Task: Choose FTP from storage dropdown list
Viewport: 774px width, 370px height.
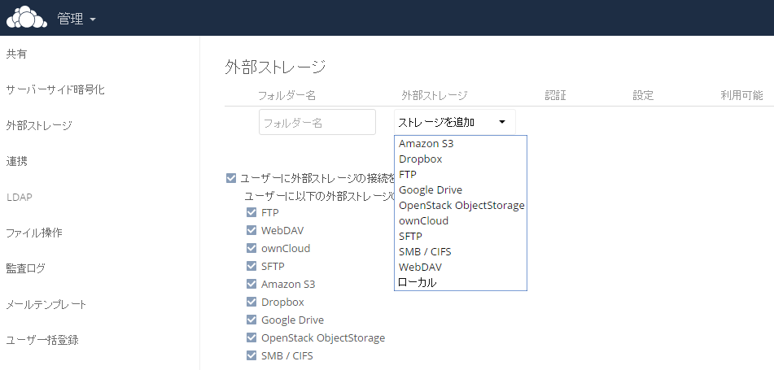Action: pos(461,174)
